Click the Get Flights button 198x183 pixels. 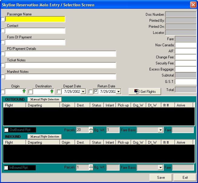click(145, 91)
